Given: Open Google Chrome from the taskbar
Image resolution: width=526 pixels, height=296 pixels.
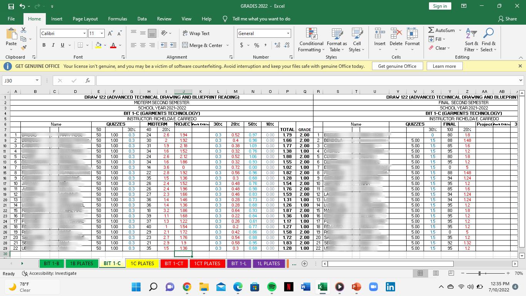Looking at the screenshot, I should point(187,287).
